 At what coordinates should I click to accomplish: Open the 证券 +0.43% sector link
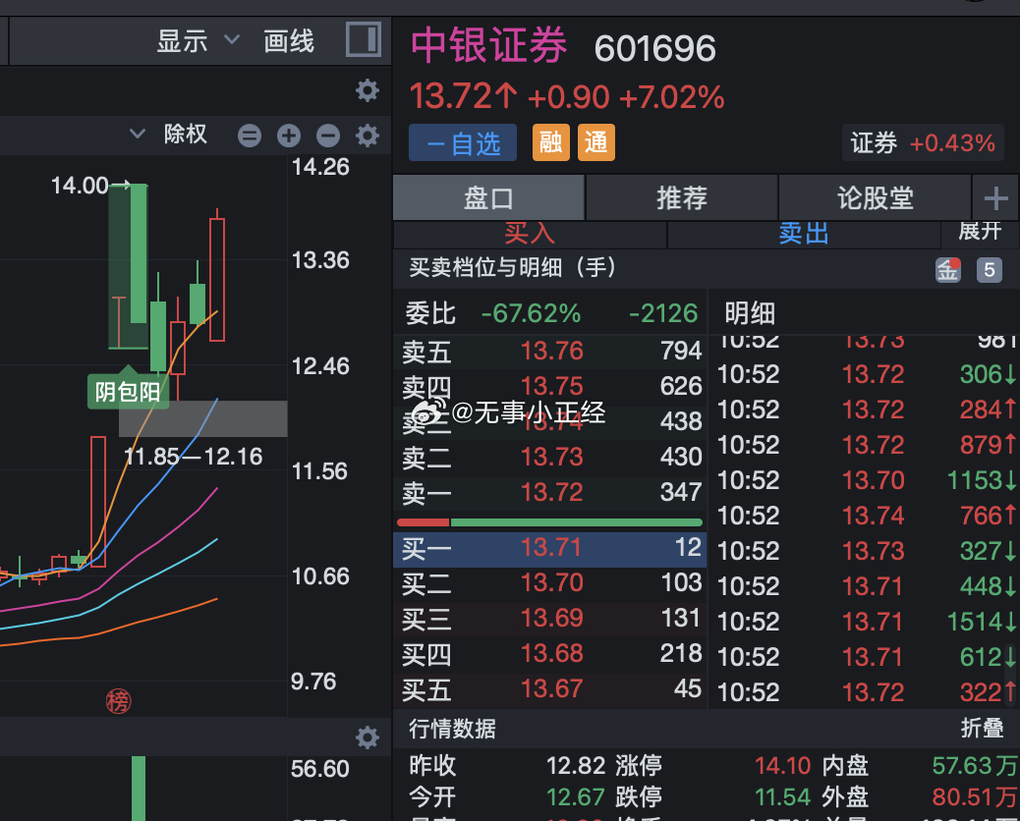[923, 143]
